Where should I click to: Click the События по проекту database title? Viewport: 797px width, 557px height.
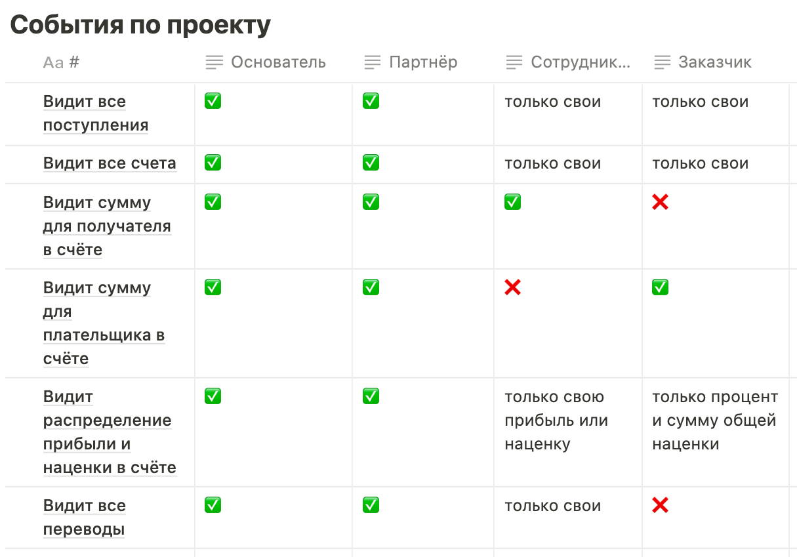pyautogui.click(x=140, y=25)
